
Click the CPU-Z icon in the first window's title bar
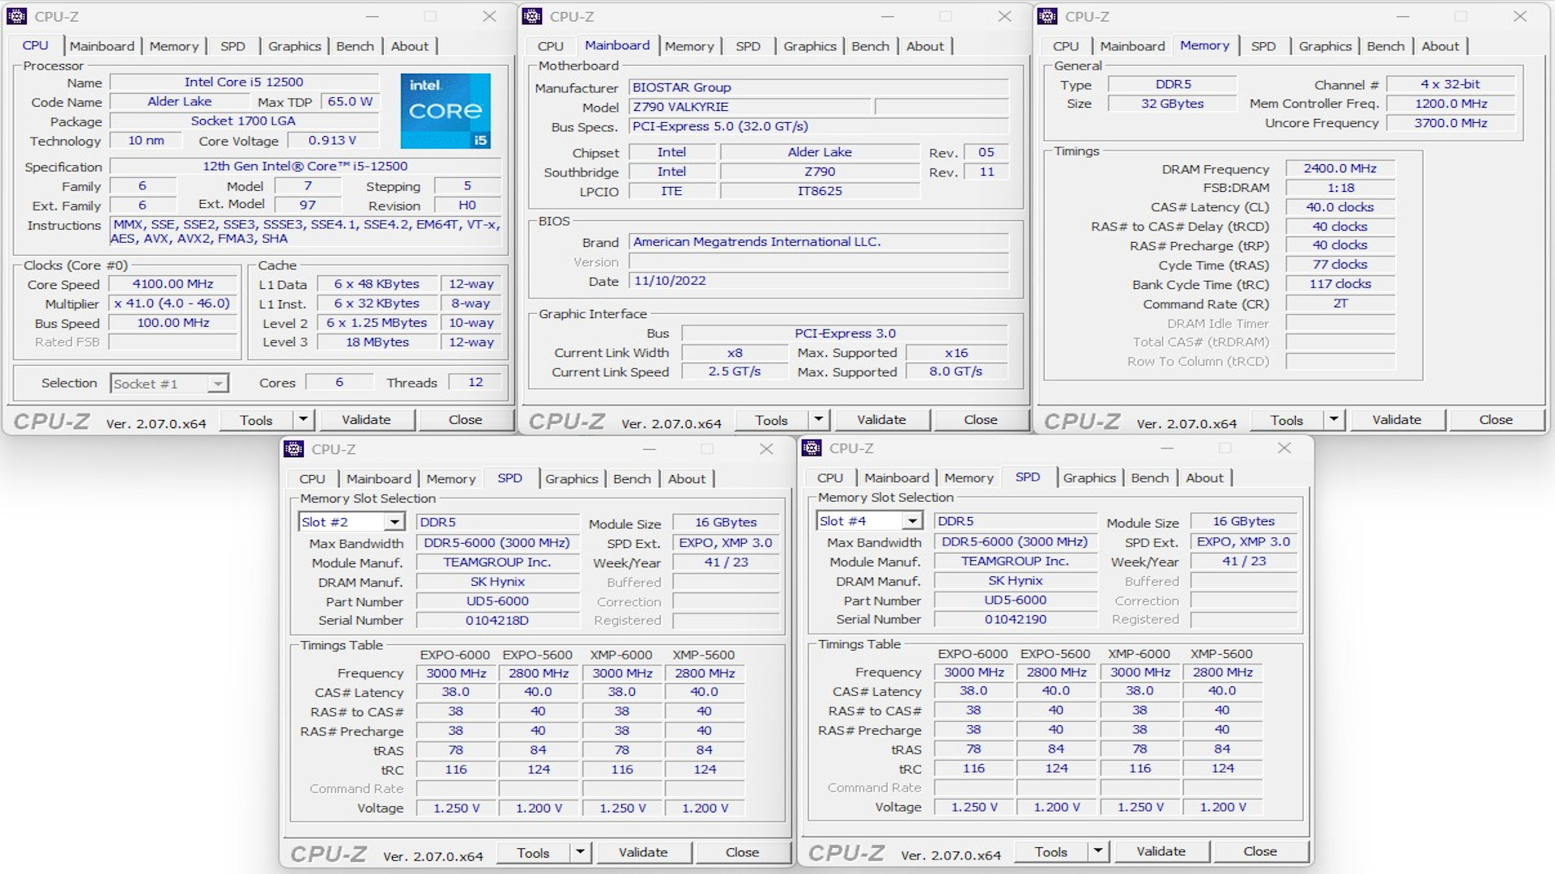18,15
